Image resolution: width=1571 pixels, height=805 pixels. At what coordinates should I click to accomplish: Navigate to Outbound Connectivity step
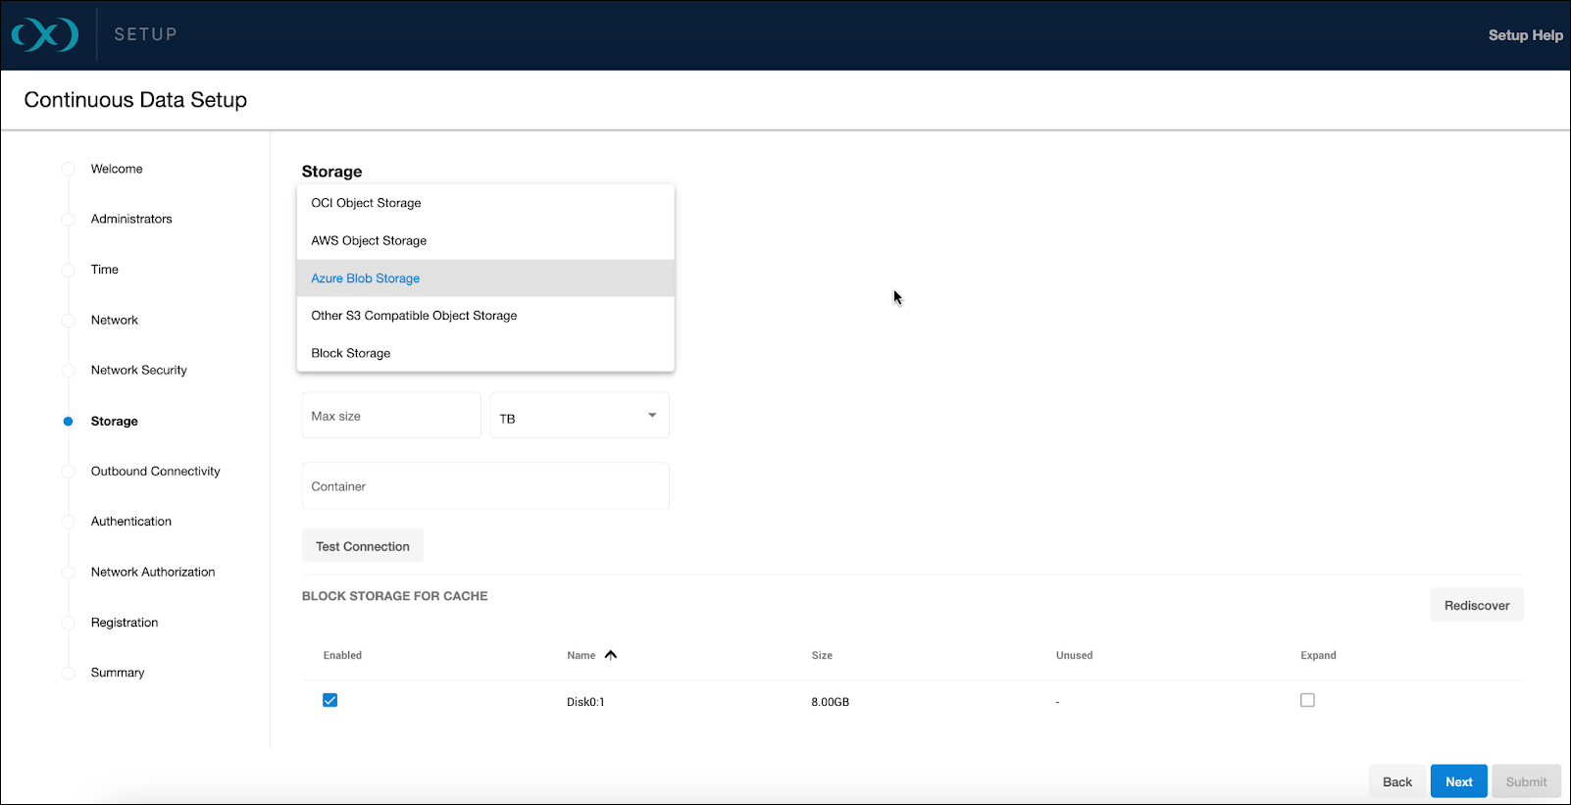[155, 472]
